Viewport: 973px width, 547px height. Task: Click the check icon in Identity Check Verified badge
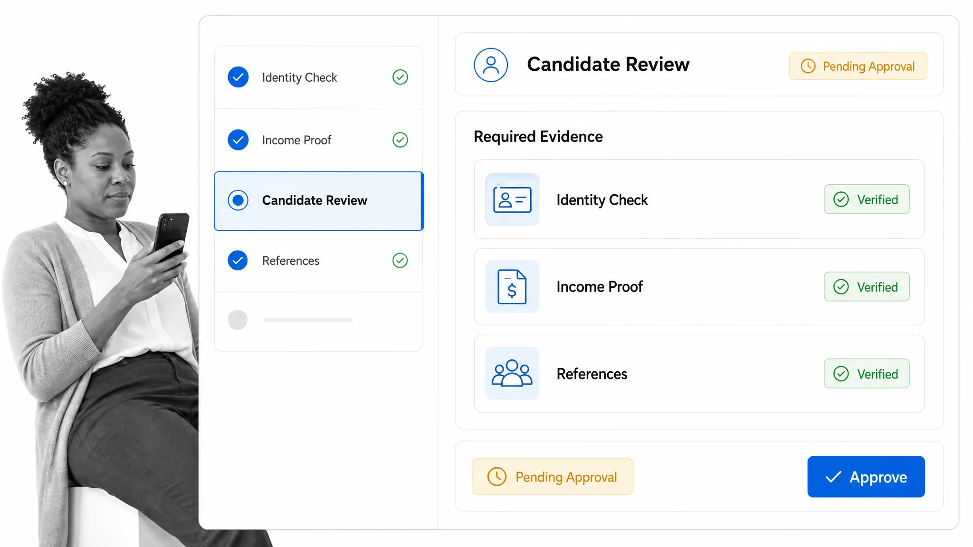click(841, 199)
